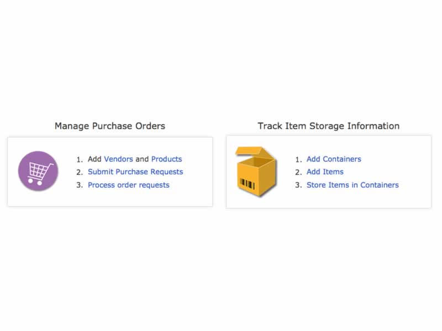Click number 3 beside Process order requests
This screenshot has height=331, width=442.
[x=79, y=185]
